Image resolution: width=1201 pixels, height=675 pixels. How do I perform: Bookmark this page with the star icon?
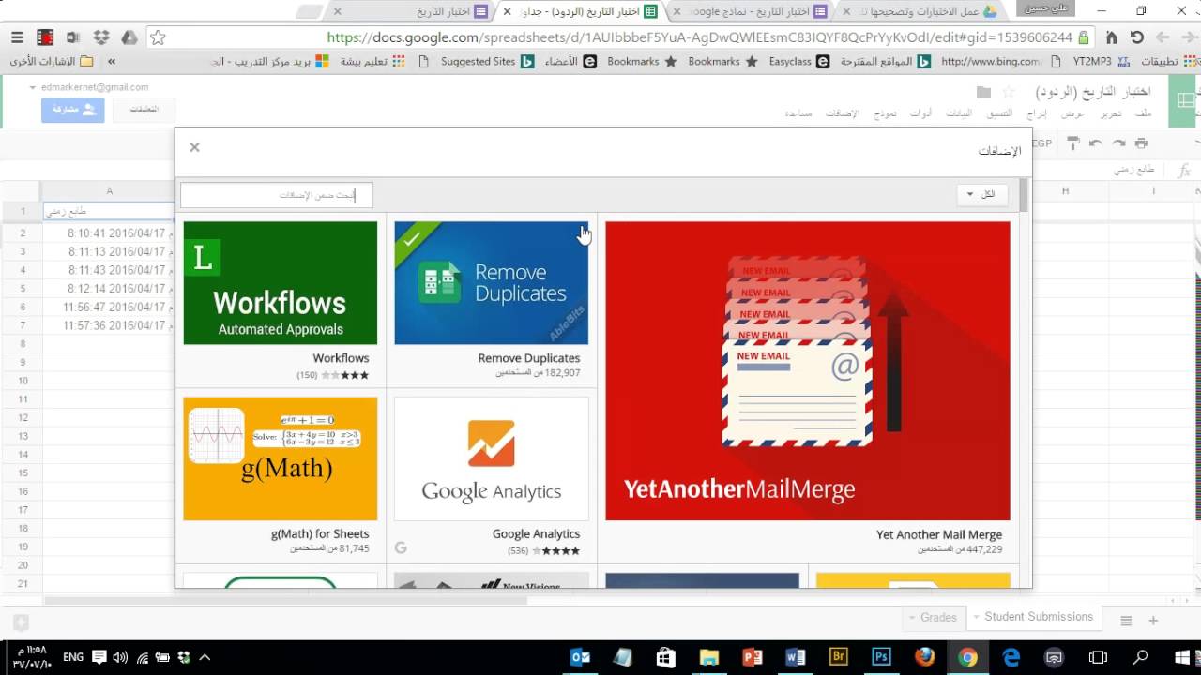[158, 37]
